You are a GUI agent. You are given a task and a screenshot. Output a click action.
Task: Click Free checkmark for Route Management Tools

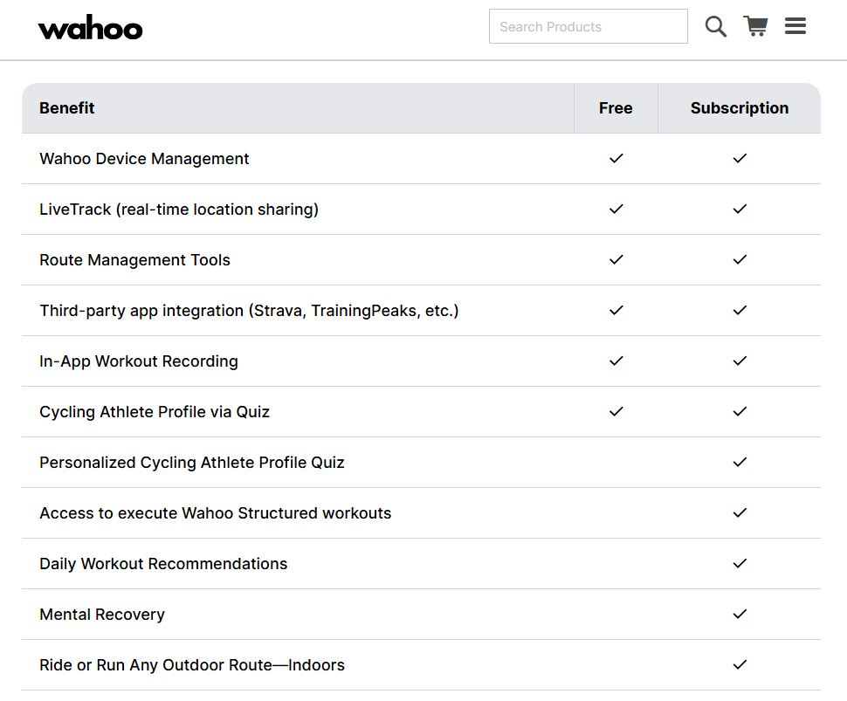(x=616, y=260)
